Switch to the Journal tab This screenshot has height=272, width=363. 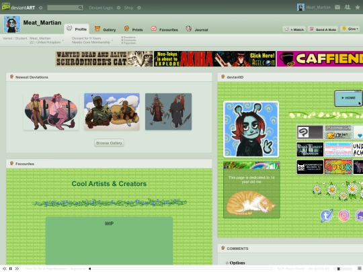coord(197,30)
